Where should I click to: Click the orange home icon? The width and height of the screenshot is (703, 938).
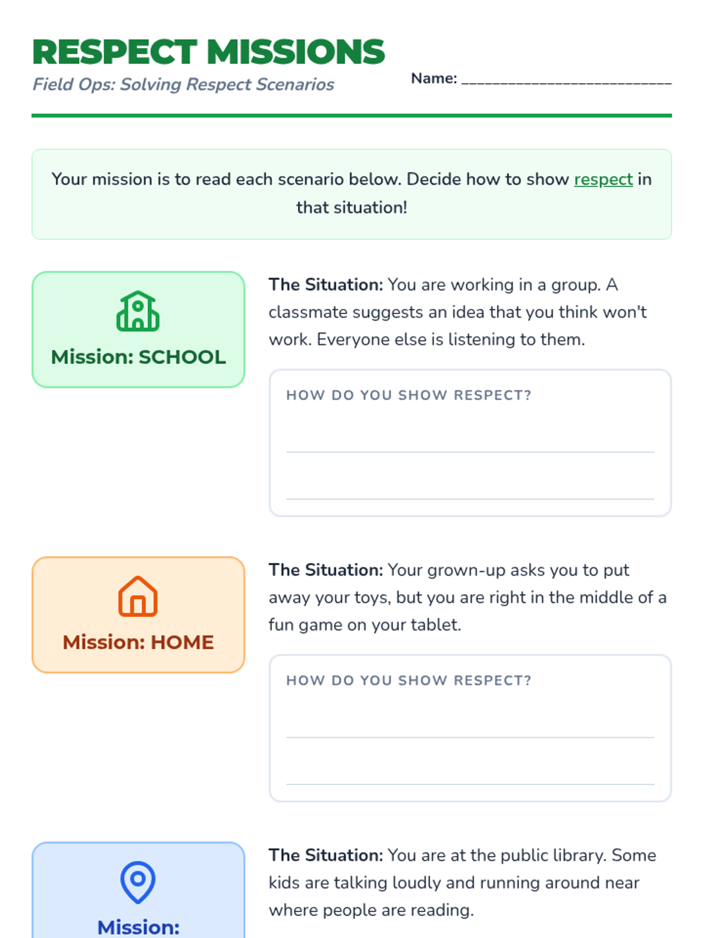coord(138,596)
